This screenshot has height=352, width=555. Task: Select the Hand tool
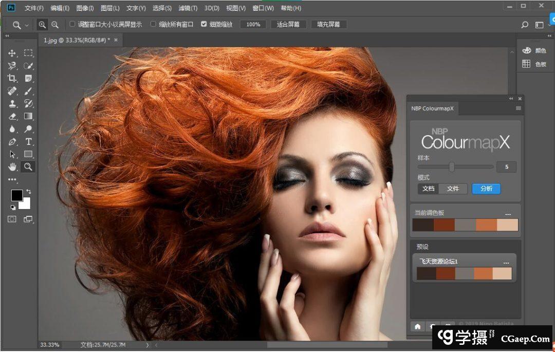pos(12,166)
